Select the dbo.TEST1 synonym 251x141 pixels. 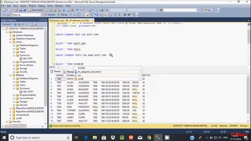click(28, 92)
